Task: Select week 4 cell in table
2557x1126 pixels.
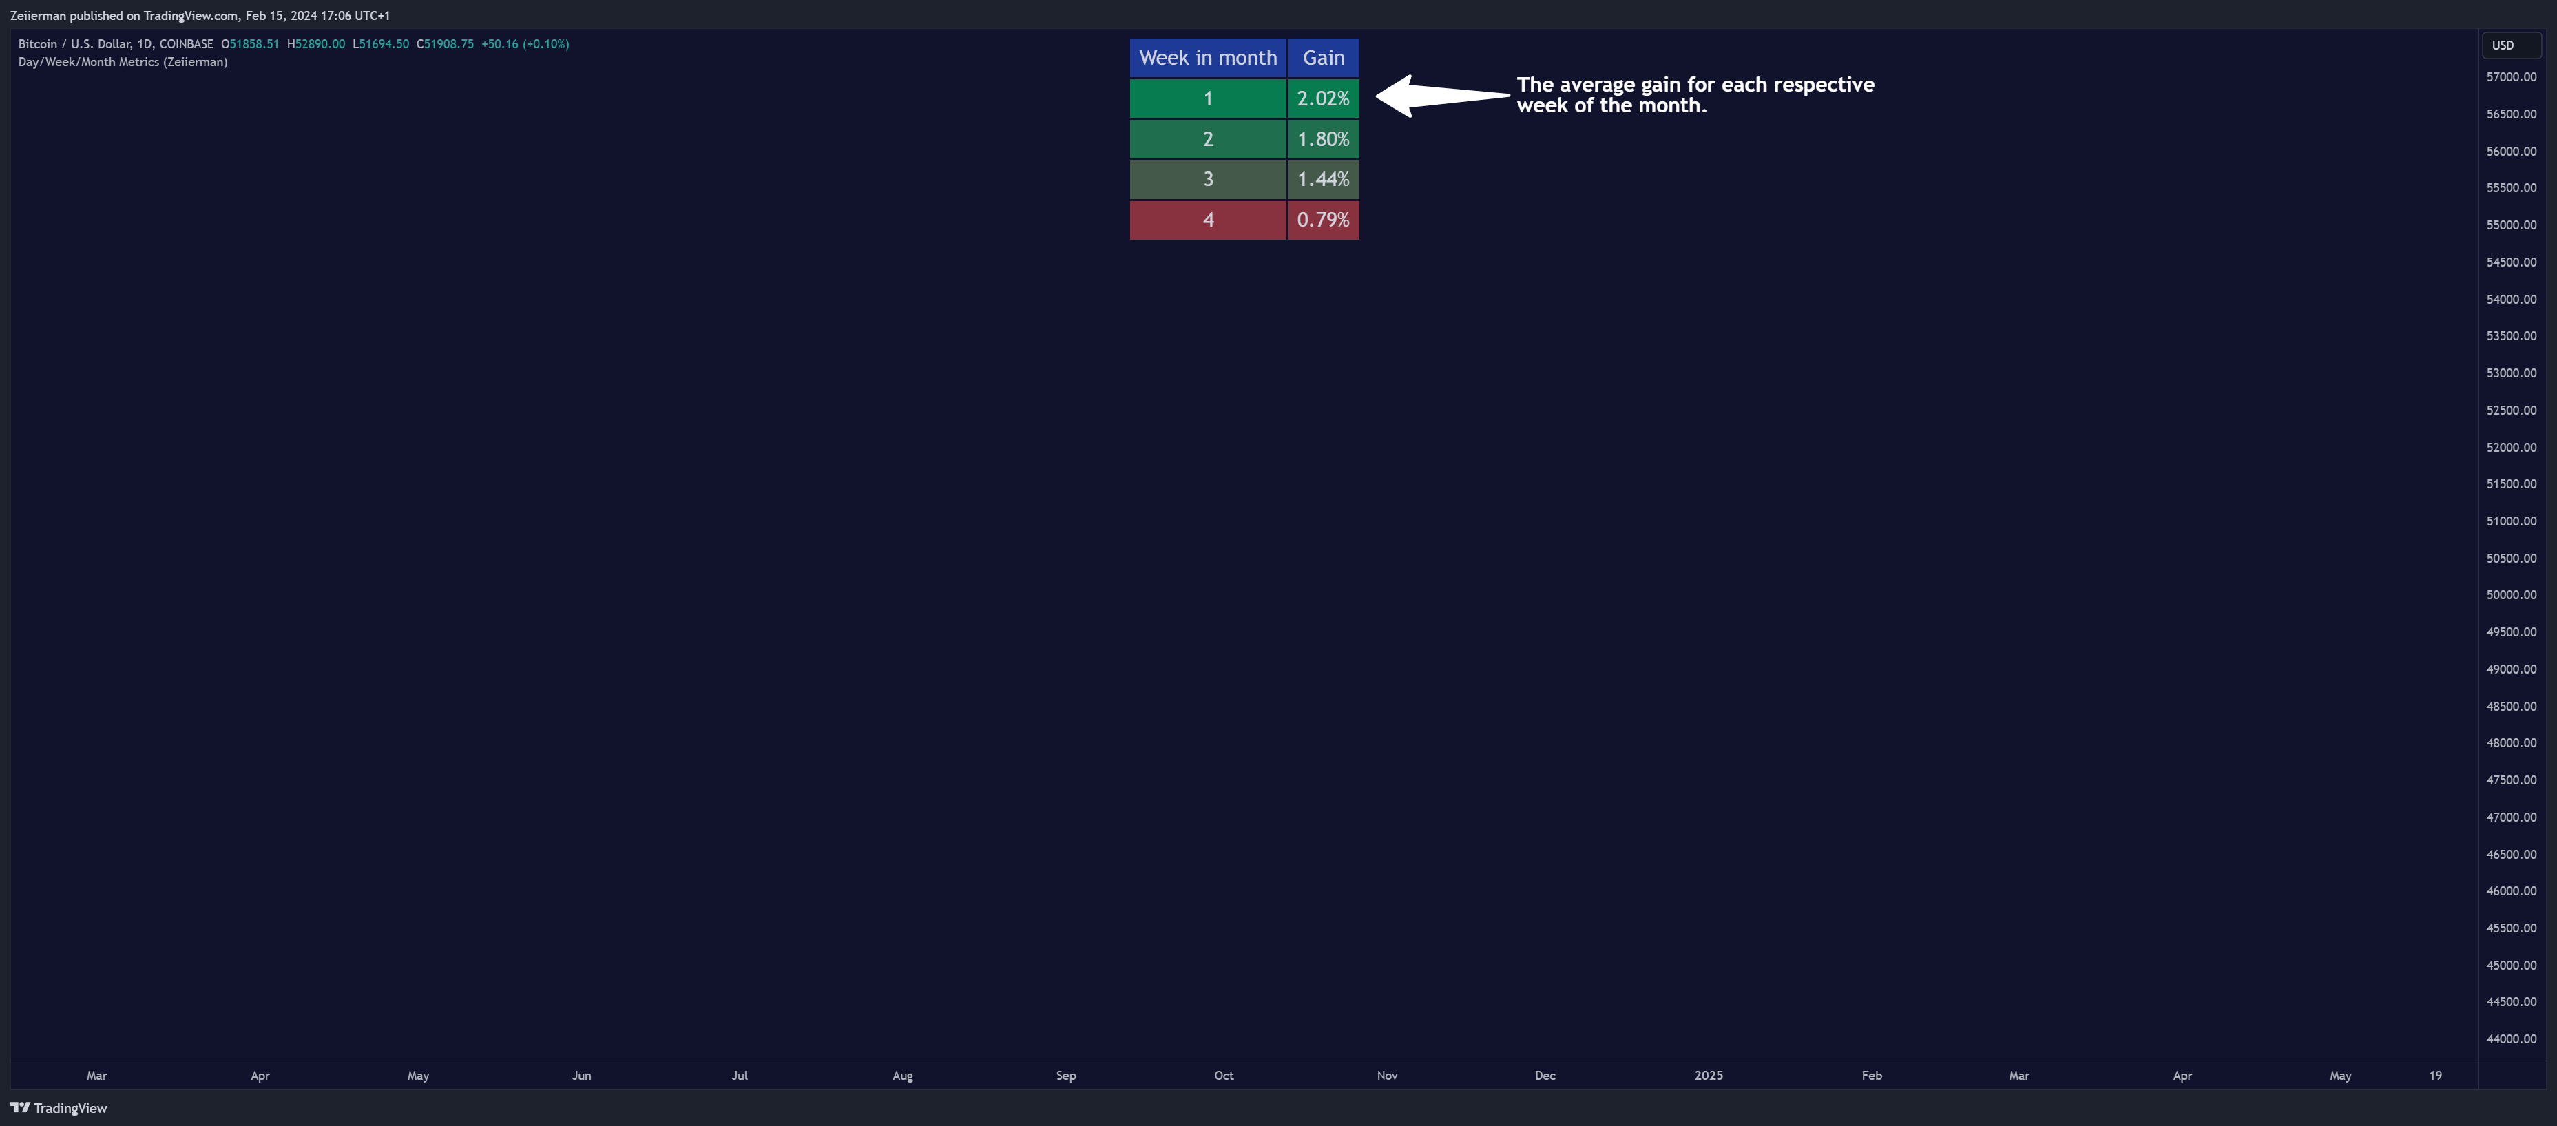Action: (x=1208, y=220)
